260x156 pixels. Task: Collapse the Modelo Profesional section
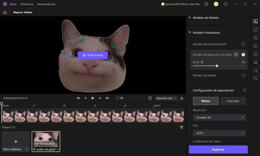coord(190,32)
